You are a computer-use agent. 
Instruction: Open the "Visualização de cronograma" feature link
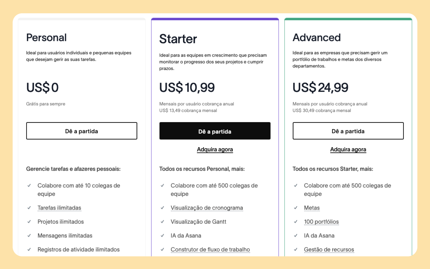point(207,208)
